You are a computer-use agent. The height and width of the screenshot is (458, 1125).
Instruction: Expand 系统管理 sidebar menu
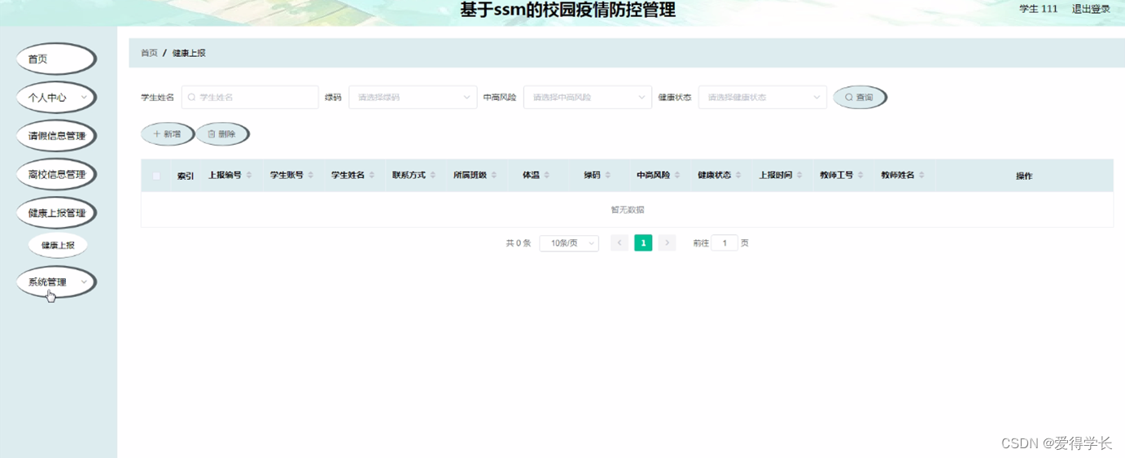[56, 282]
